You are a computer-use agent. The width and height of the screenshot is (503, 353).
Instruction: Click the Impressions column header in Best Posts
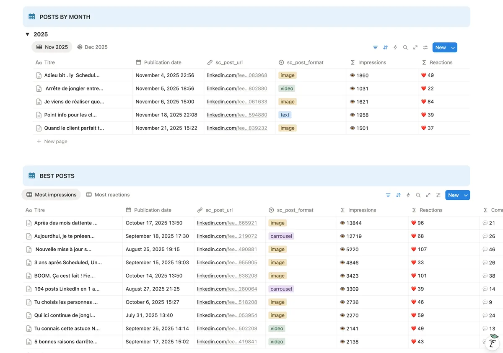pos(362,210)
